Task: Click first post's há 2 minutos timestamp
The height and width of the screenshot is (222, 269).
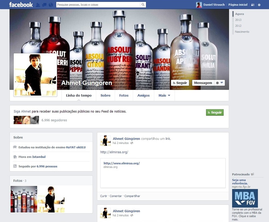Action: (x=121, y=143)
